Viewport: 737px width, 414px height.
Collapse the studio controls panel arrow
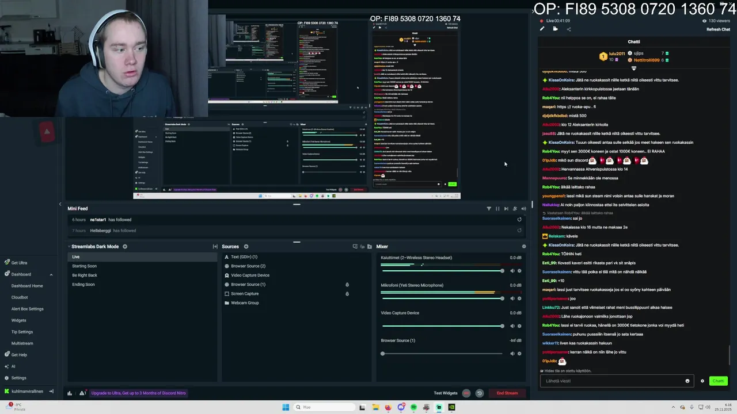pos(60,204)
